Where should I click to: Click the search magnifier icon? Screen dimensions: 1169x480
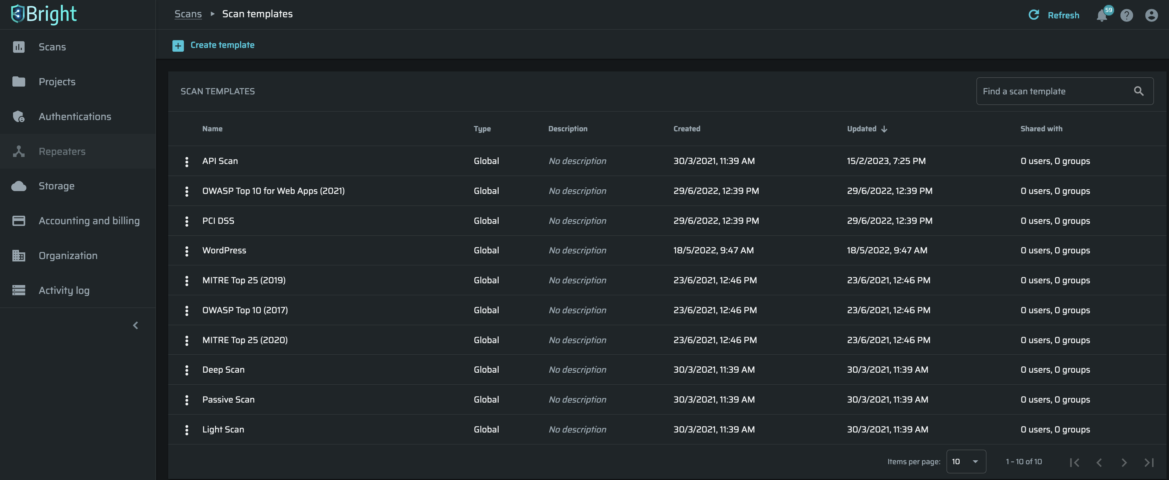tap(1139, 91)
